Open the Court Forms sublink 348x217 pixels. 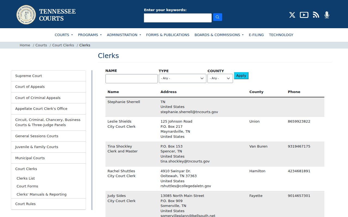(27, 186)
